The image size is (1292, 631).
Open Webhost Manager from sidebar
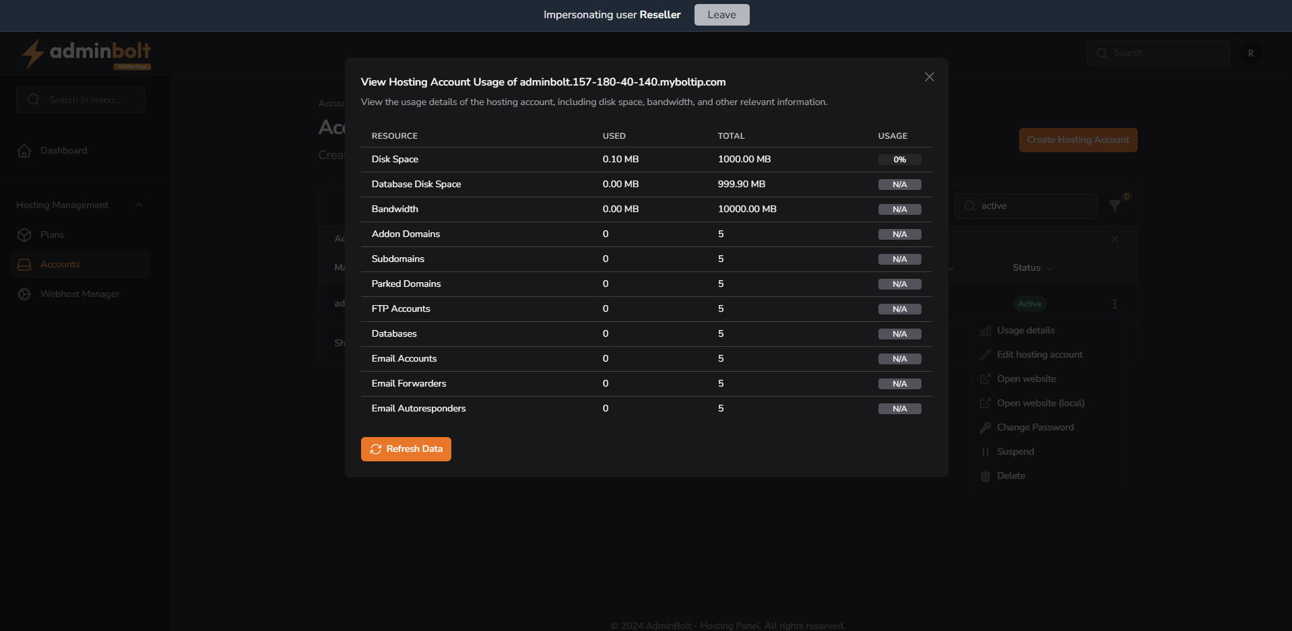coord(79,294)
